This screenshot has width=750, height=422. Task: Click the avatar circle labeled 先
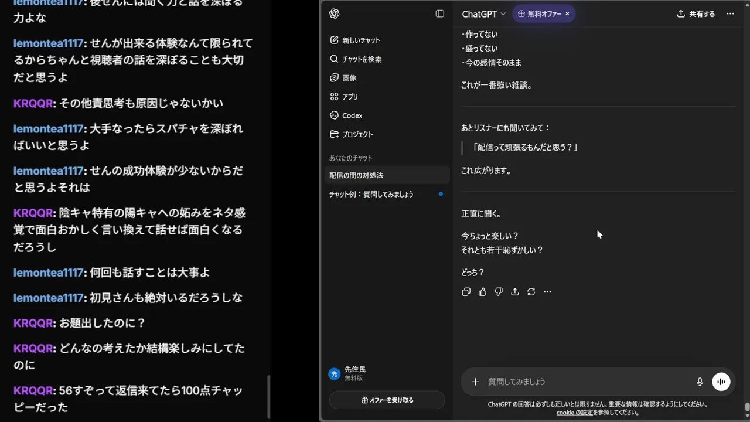point(335,374)
